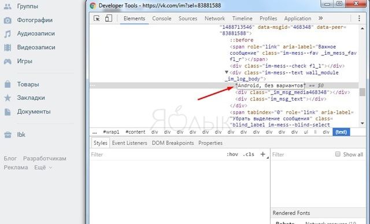This screenshot has width=370, height=224.
Task: Open the Network tab
Action: pyautogui.click(x=214, y=18)
